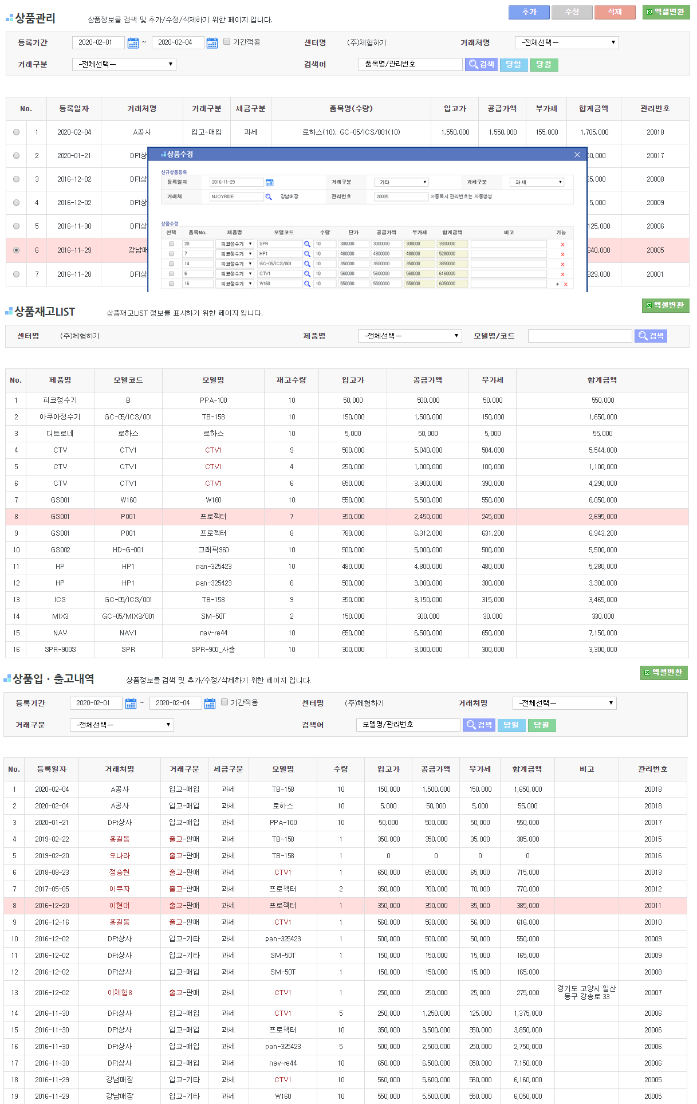
Task: Export 상품재고LIST with 엑셀변환 button
Action: point(665,305)
